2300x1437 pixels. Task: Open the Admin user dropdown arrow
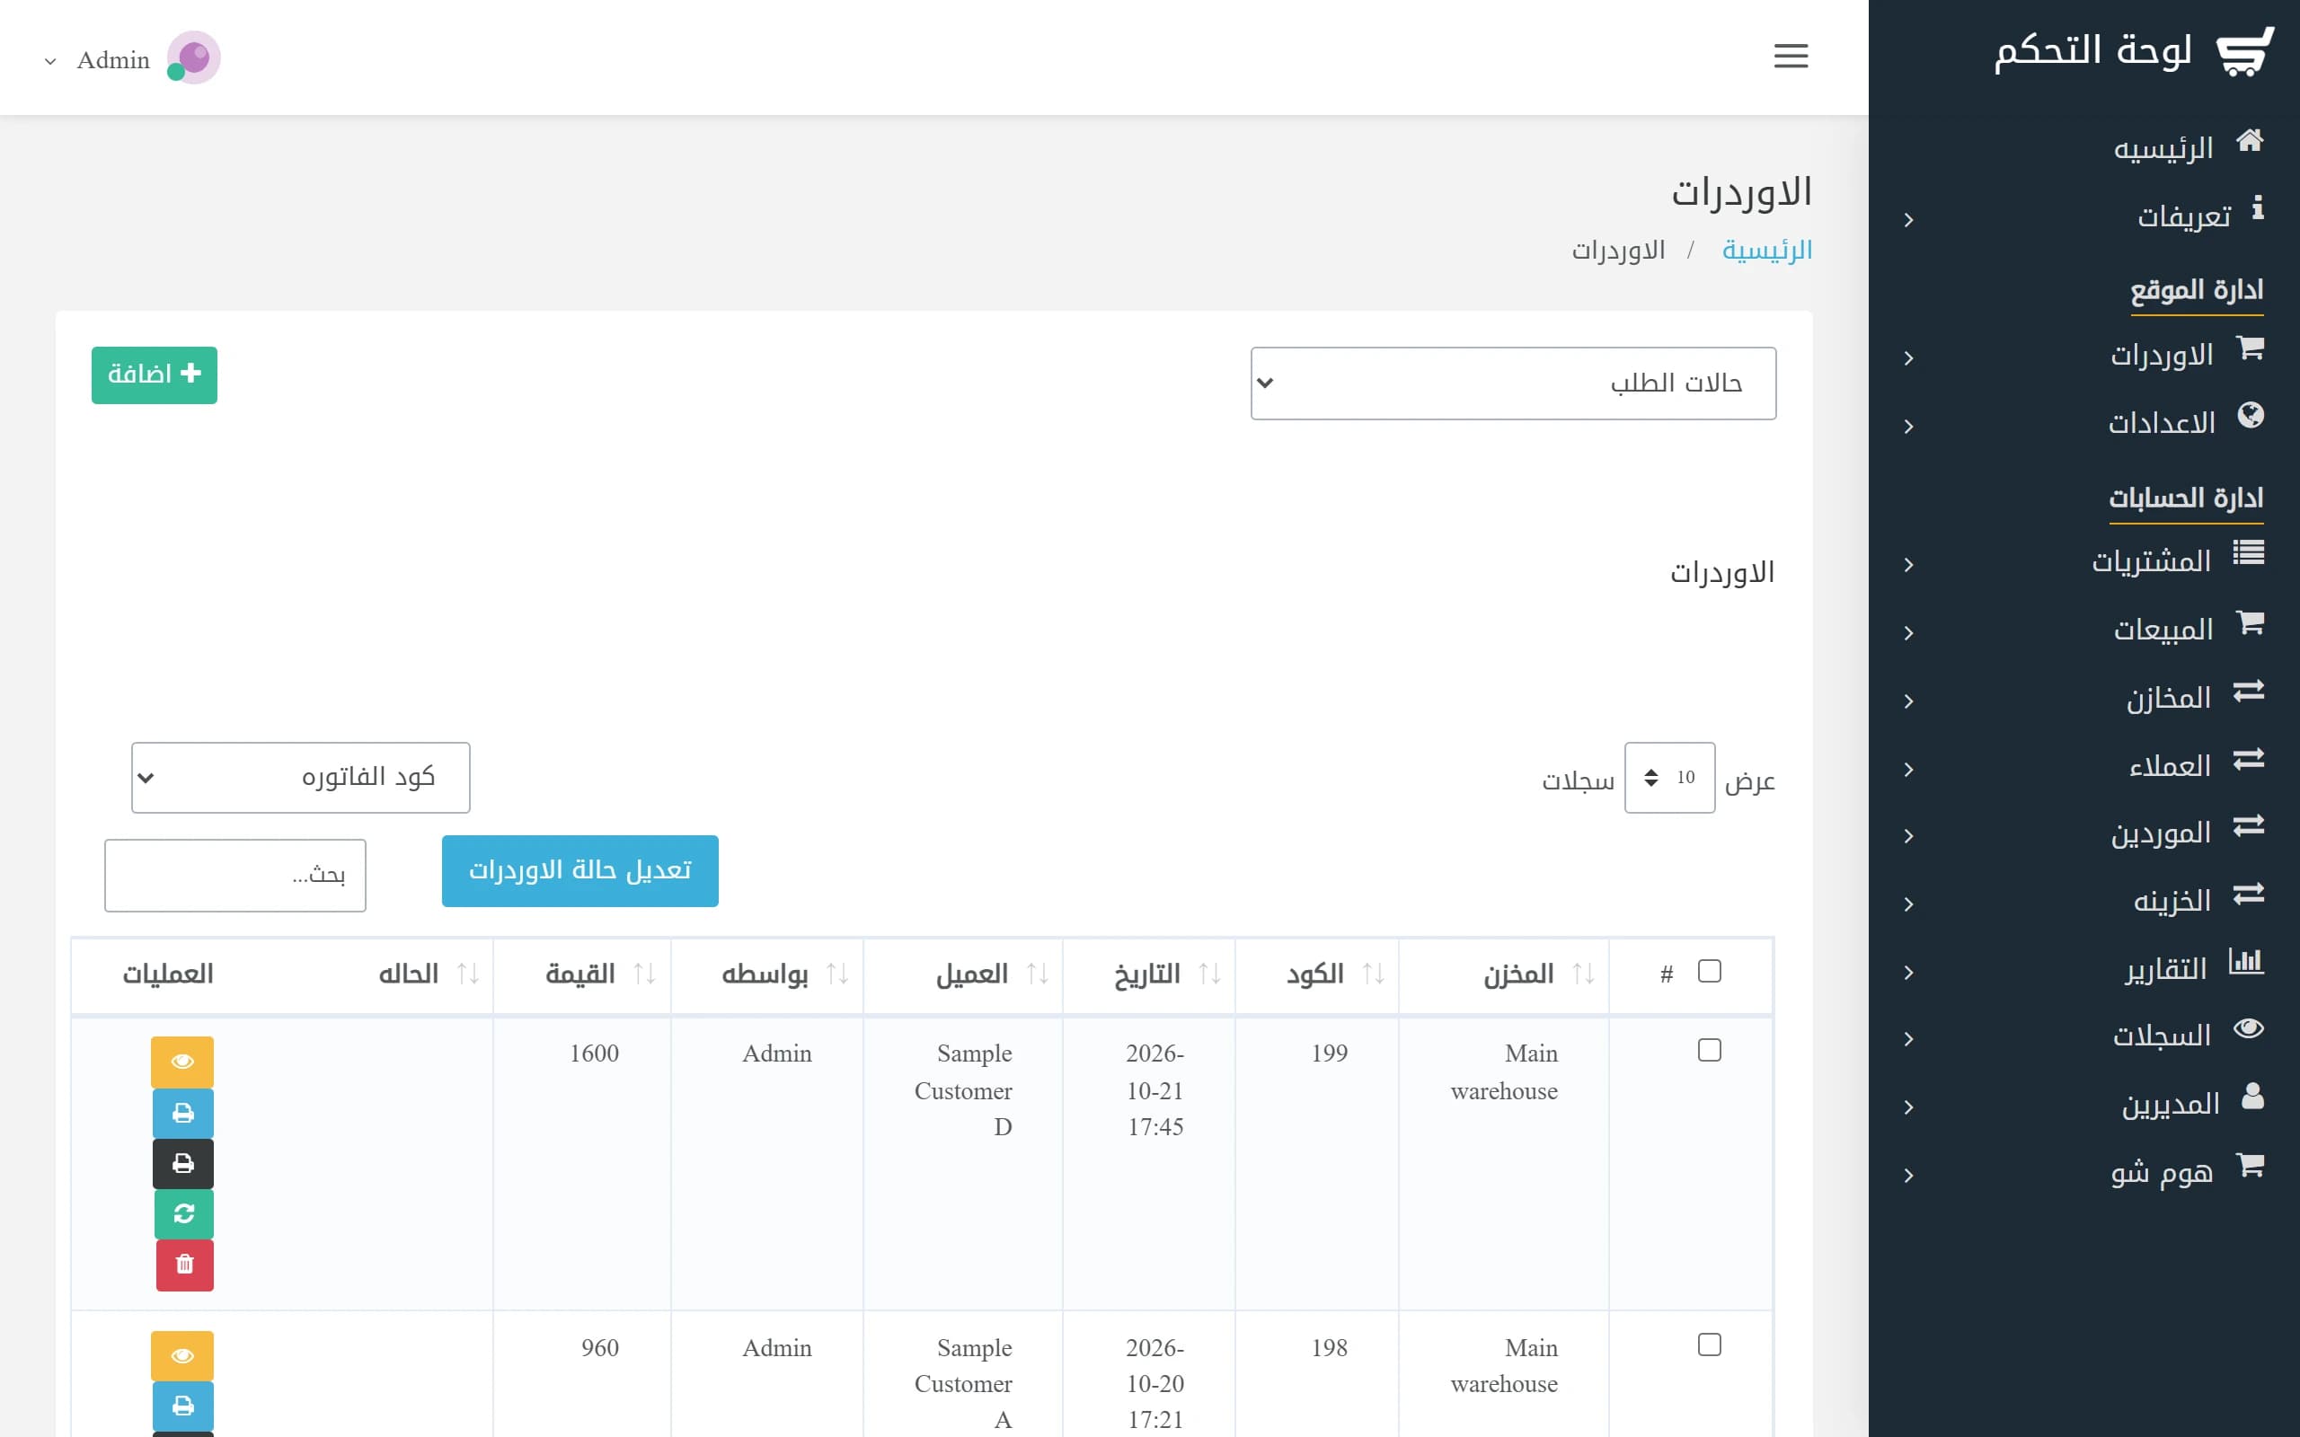(x=50, y=61)
